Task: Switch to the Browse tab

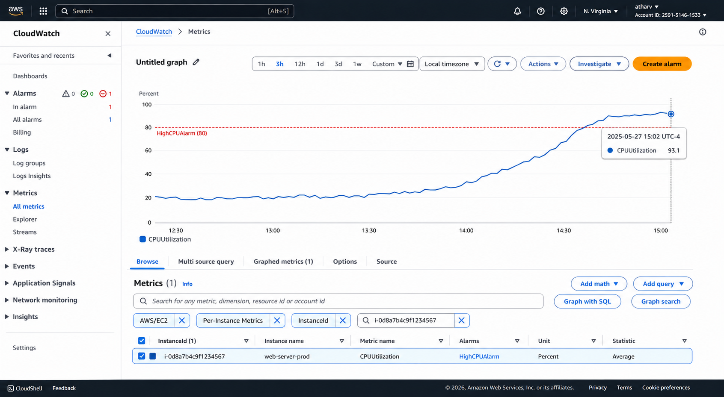Action: 147,262
